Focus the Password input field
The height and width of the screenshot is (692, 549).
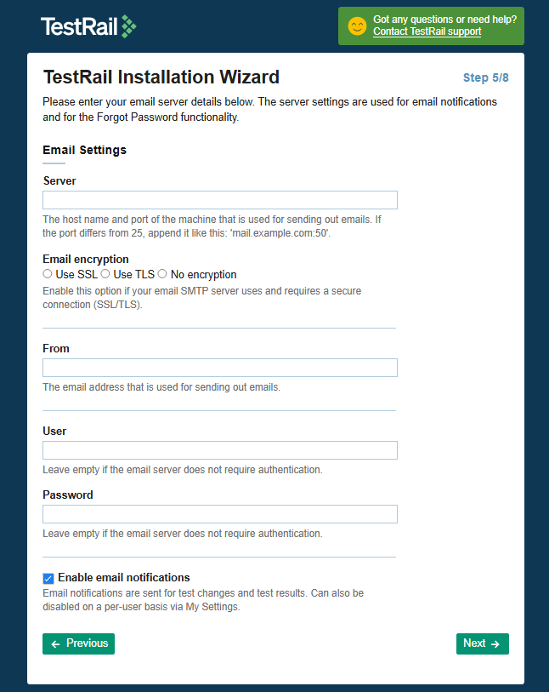point(219,514)
